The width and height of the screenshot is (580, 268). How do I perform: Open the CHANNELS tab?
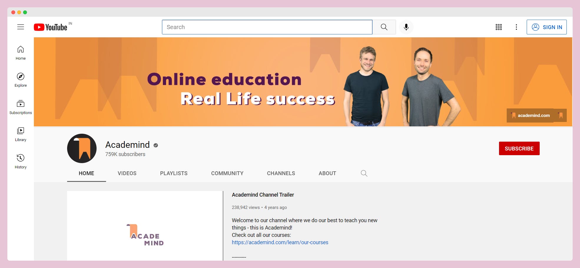click(x=281, y=173)
